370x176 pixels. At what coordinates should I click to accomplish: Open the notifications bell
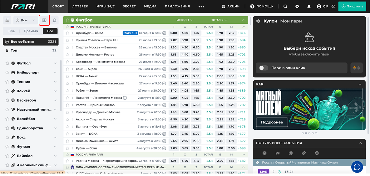[x=309, y=6]
